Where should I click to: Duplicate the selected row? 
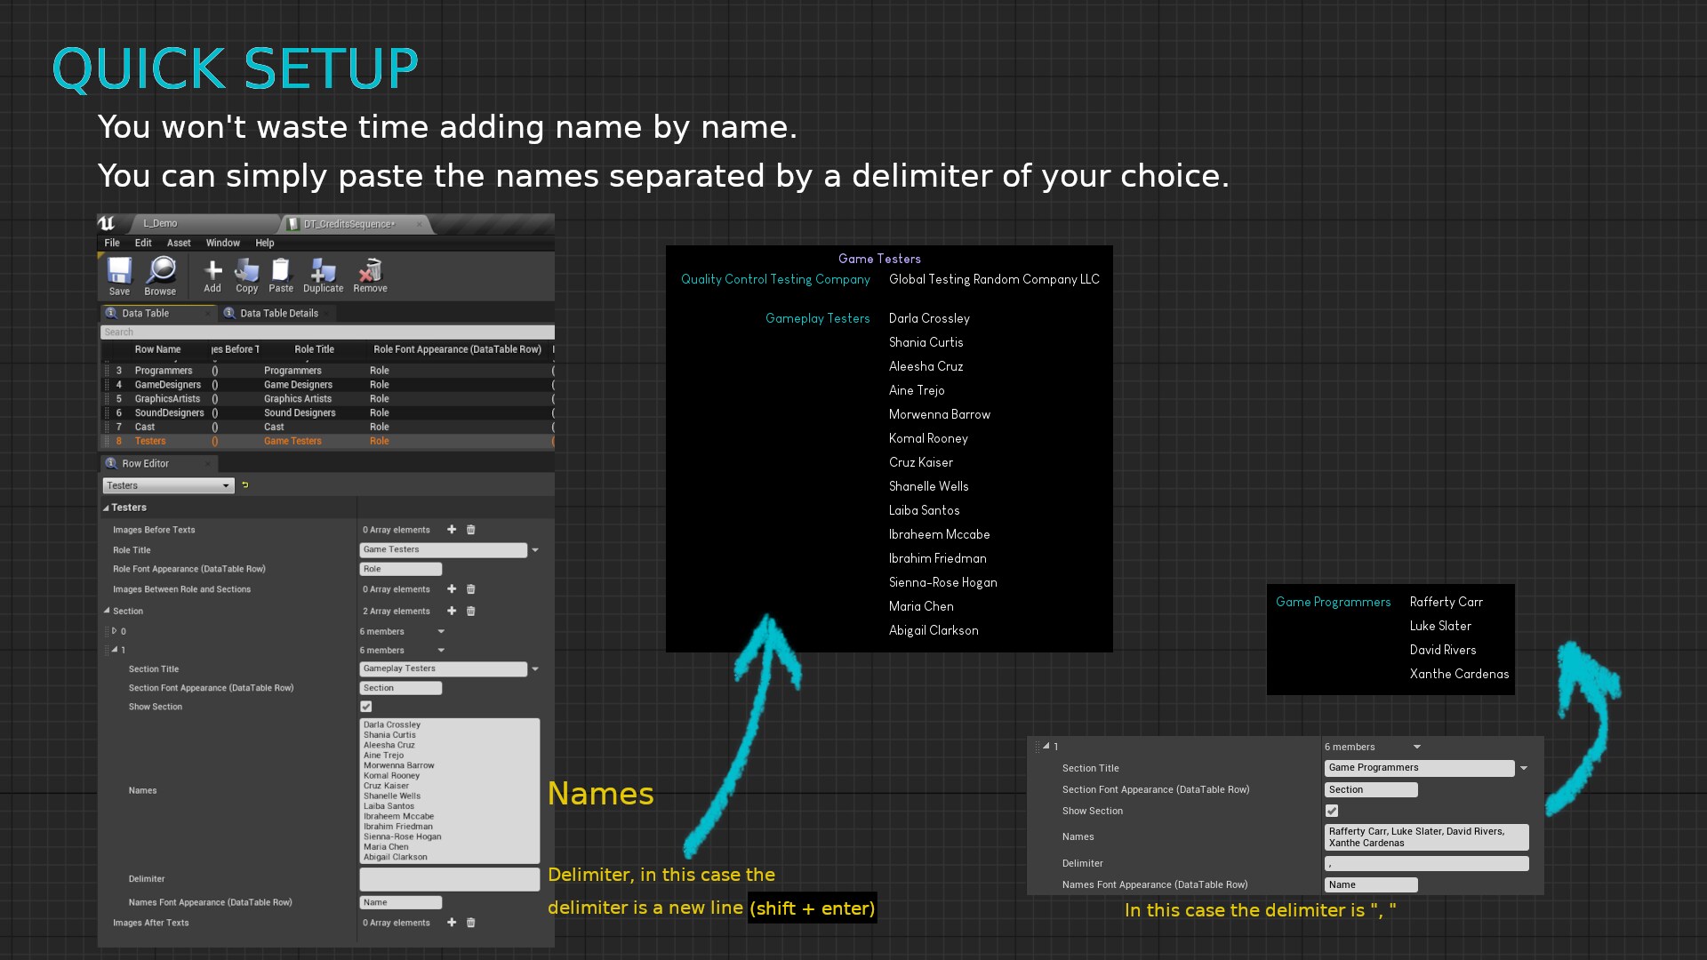coord(323,270)
